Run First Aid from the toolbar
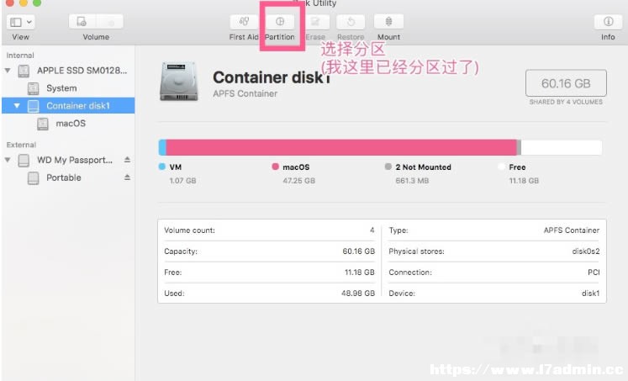This screenshot has width=628, height=381. 244,22
